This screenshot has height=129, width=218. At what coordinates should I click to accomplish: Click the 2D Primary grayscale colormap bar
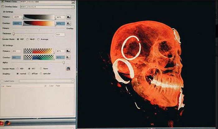pos(39,17)
